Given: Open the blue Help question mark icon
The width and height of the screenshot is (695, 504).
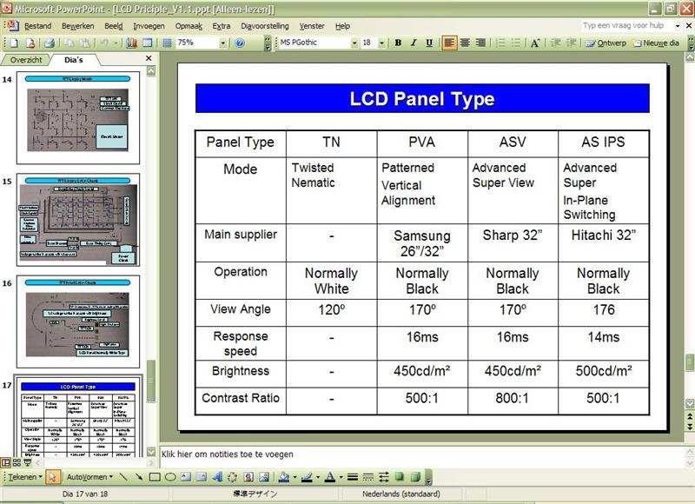Looking at the screenshot, I should (x=240, y=43).
